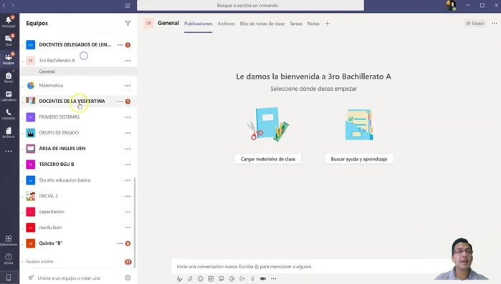Add a new tab with plus icon
The height and width of the screenshot is (284, 501).
(x=327, y=24)
